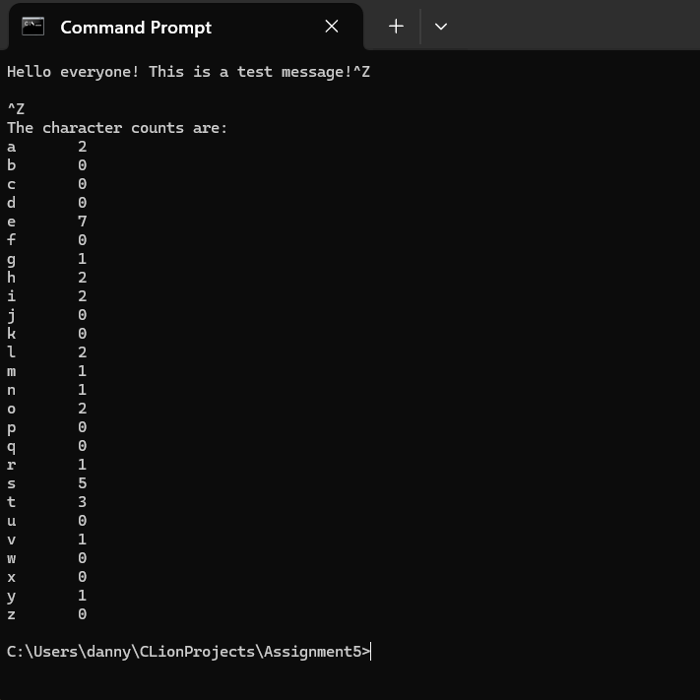
Task: Click the ^Z after the test message
Action: click(x=361, y=72)
